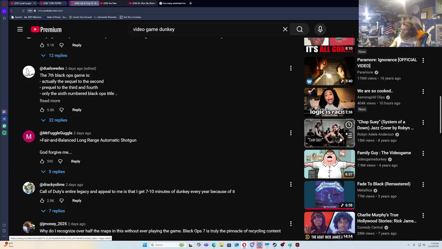
Task: Open State of Illinois bookmark
Action: (x=55, y=17)
